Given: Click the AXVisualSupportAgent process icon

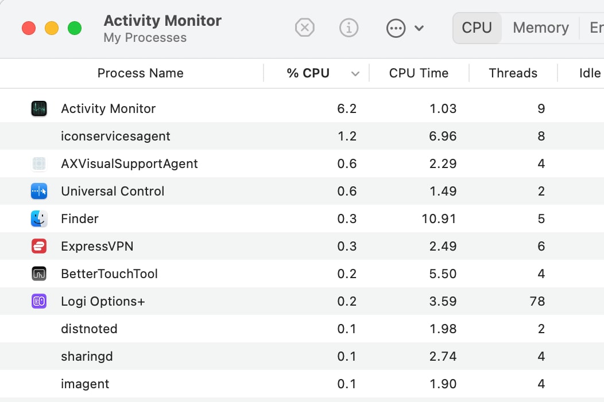Looking at the screenshot, I should [x=39, y=163].
